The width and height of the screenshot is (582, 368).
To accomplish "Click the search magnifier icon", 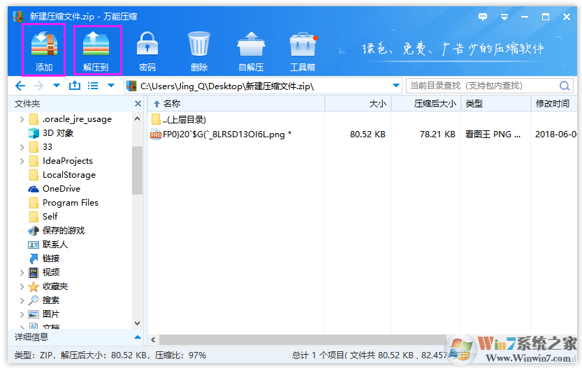I will (x=565, y=86).
